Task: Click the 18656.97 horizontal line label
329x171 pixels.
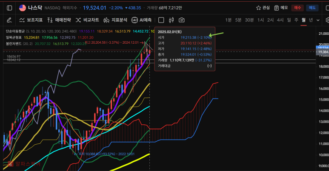Action: (14, 56)
